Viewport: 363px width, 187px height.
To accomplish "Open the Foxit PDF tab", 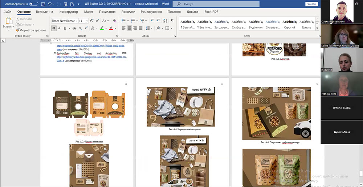I will point(211,12).
